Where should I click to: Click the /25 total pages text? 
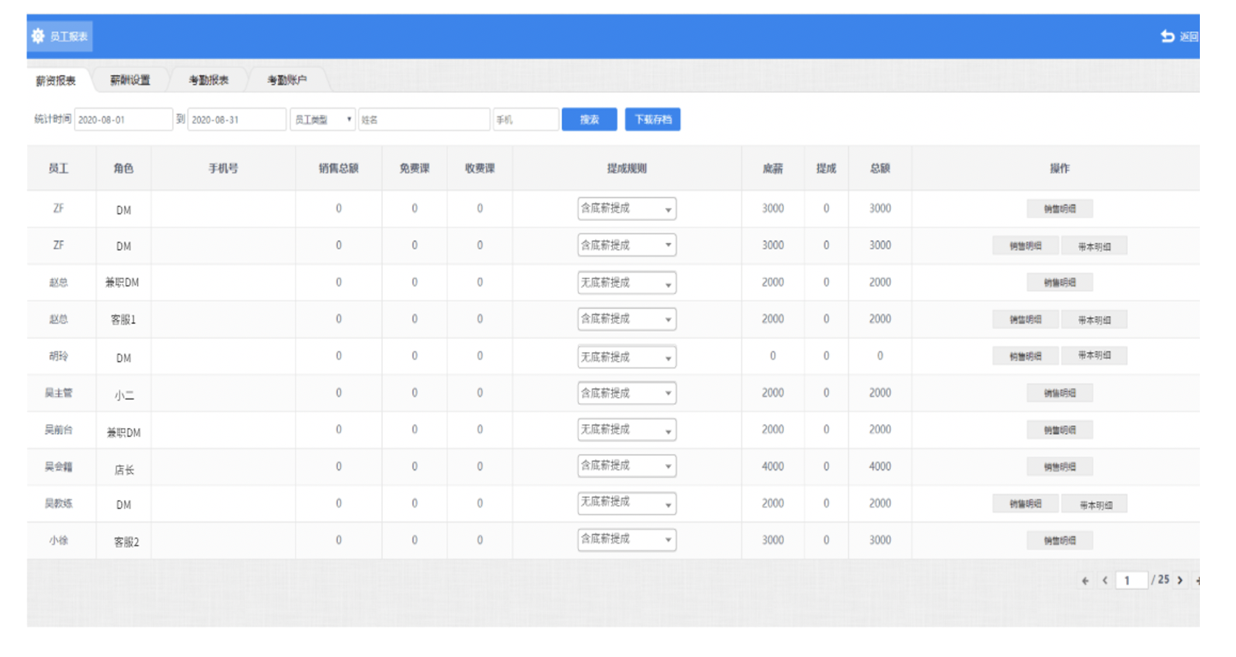pyautogui.click(x=1160, y=580)
